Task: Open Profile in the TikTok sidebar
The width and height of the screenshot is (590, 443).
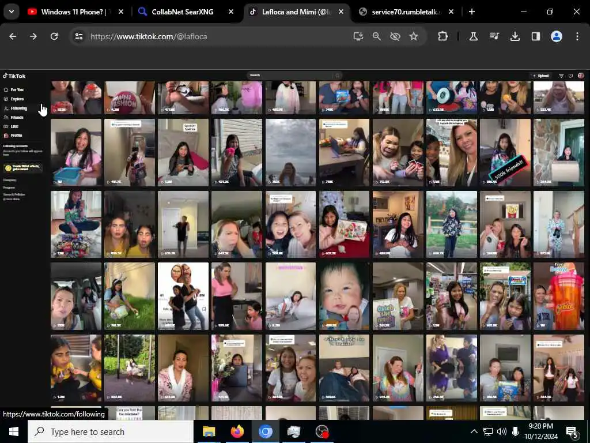Action: coord(13,135)
